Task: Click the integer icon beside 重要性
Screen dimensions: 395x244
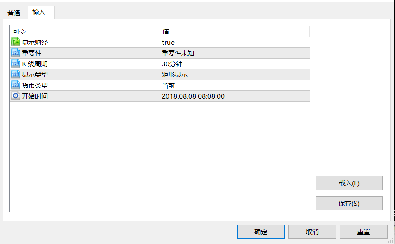Action: click(16, 53)
